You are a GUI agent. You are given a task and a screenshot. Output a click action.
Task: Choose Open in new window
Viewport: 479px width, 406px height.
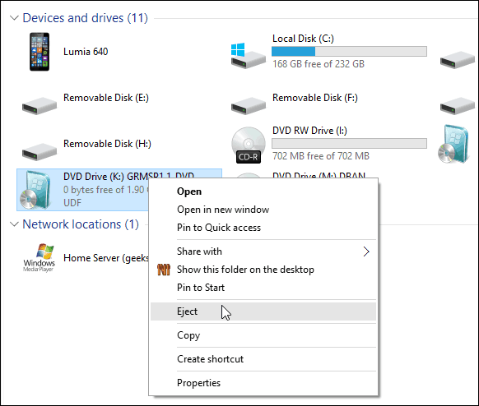tap(263, 210)
